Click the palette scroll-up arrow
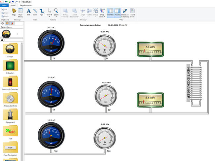The image size is (215, 161). pos(22,43)
